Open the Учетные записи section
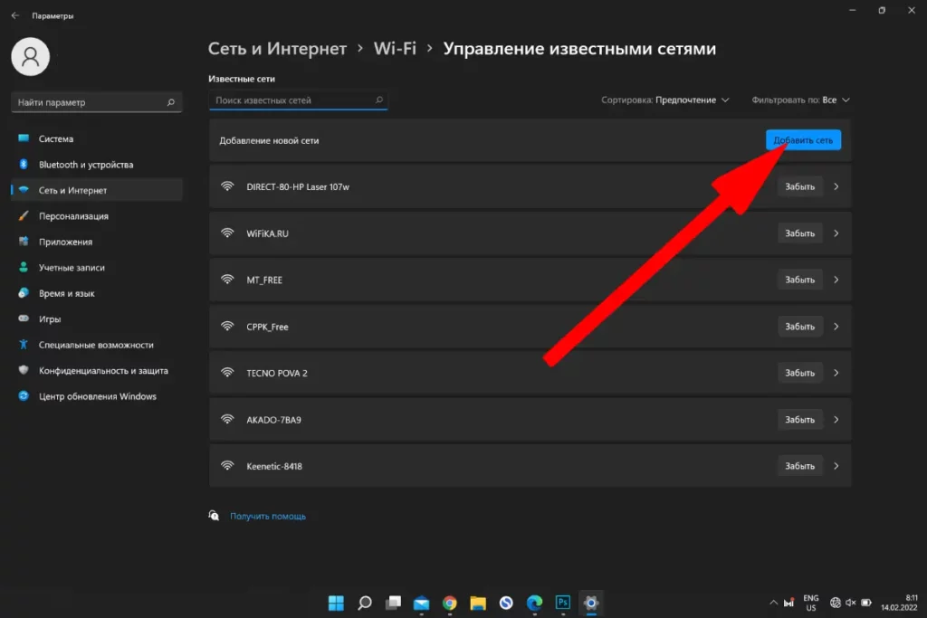This screenshot has height=618, width=927. point(96,268)
